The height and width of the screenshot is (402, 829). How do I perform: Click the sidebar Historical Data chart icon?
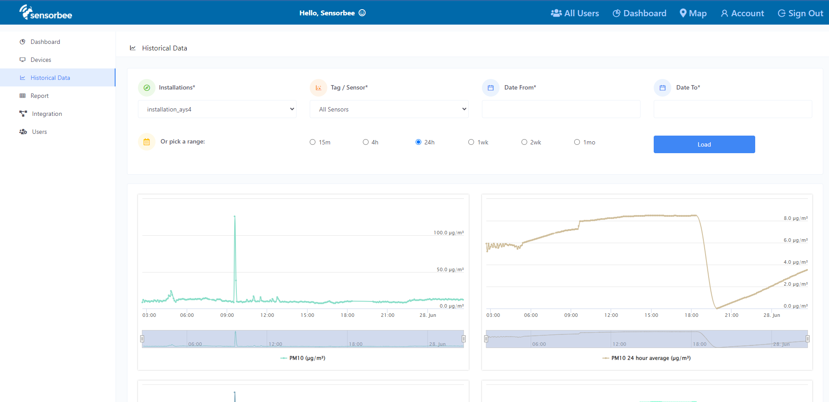(x=22, y=78)
